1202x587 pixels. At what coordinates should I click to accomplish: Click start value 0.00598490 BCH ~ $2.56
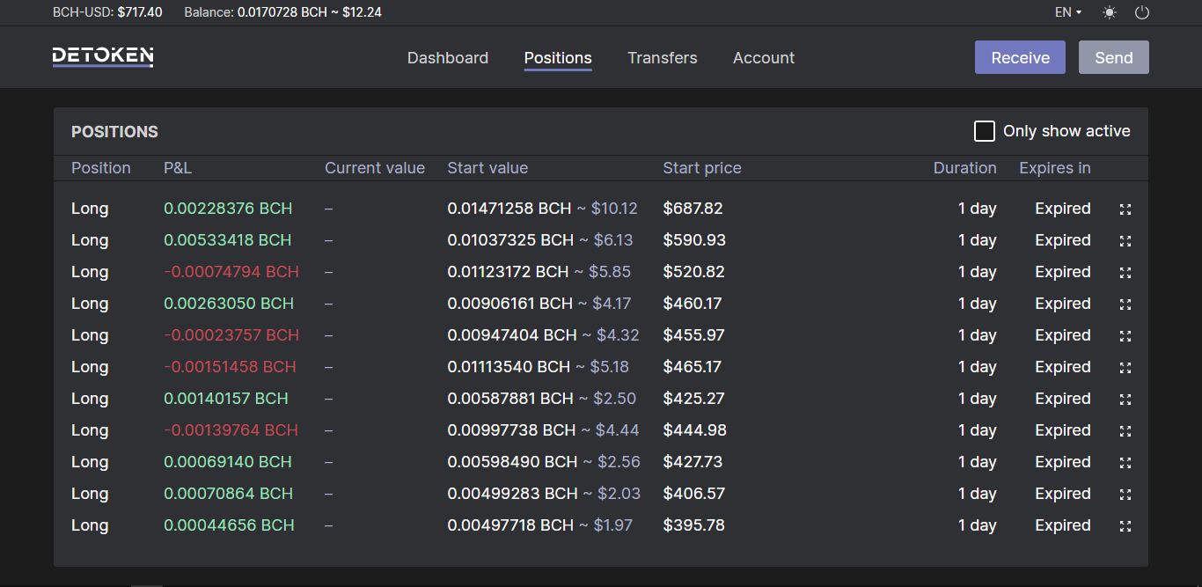tap(544, 462)
